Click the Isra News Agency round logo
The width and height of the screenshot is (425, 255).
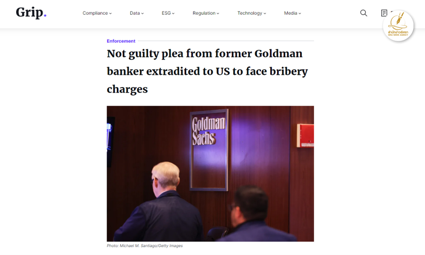pos(398,26)
